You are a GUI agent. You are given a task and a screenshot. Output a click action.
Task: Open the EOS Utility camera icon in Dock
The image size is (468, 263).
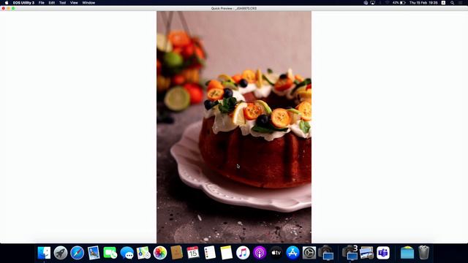[326, 253]
